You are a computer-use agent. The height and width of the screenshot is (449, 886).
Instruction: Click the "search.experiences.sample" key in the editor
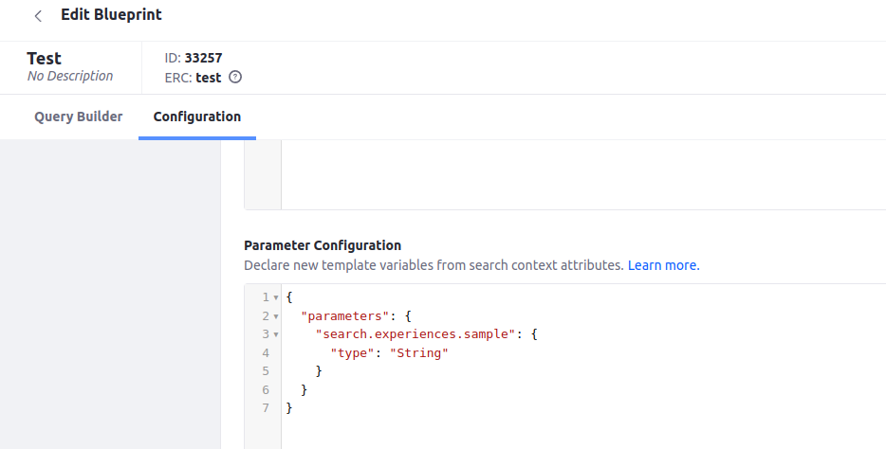click(x=415, y=334)
